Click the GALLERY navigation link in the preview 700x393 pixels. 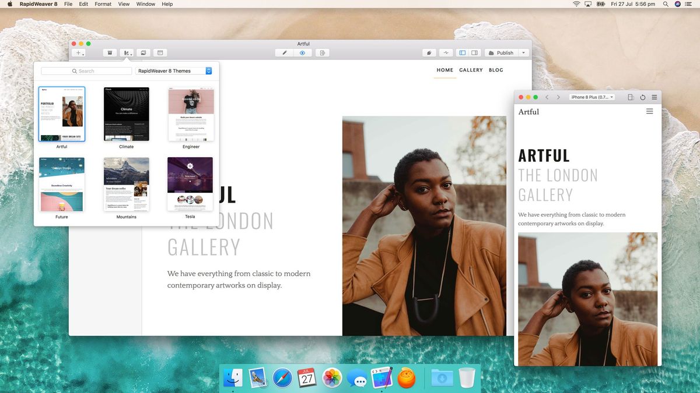(471, 70)
